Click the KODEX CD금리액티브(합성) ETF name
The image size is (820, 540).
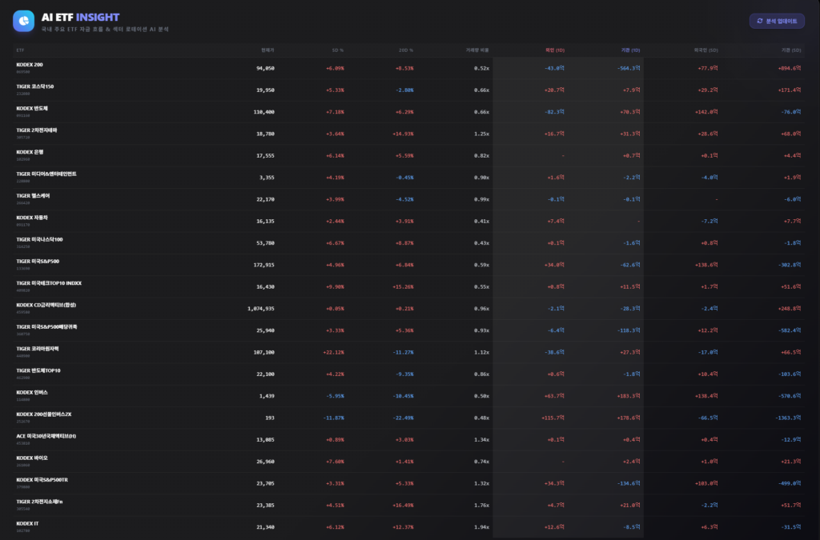(x=46, y=305)
